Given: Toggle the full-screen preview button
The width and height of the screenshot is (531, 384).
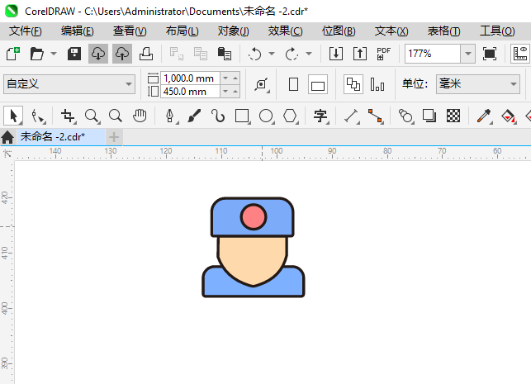Looking at the screenshot, I should coord(490,54).
